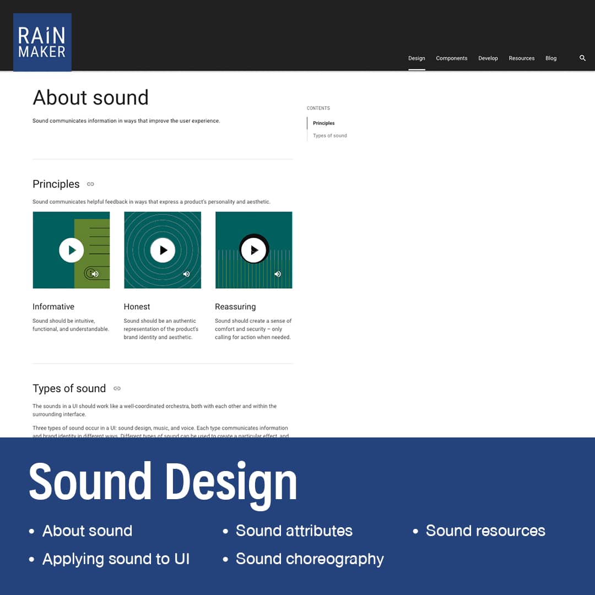Image resolution: width=595 pixels, height=595 pixels.
Task: Play the Informative sound video
Action: click(x=72, y=250)
